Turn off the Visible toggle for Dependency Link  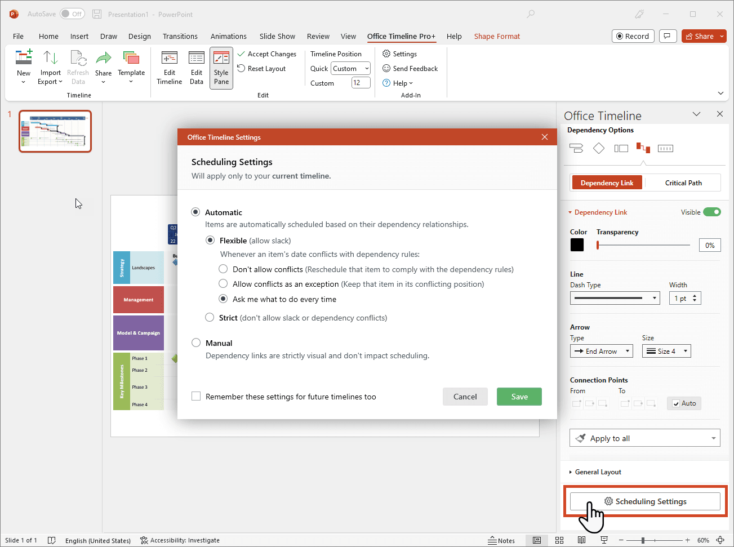713,212
